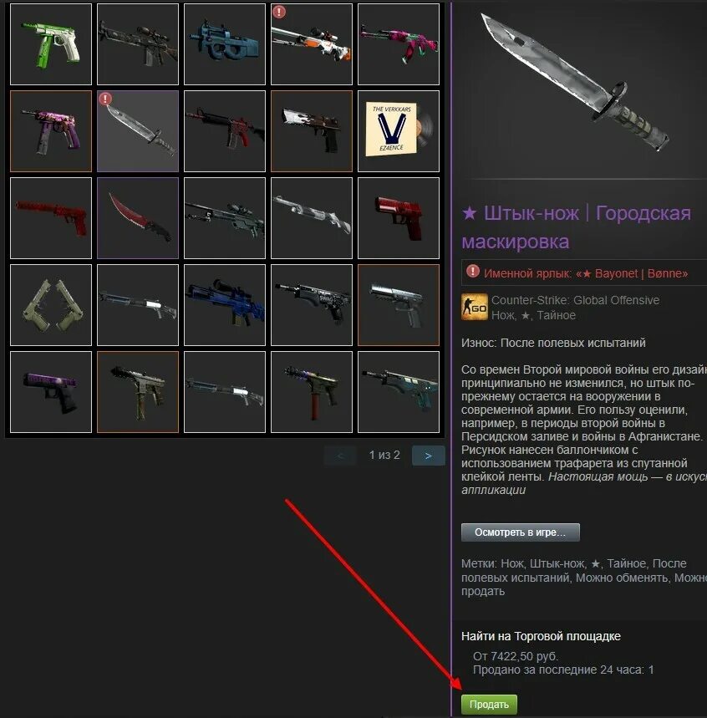This screenshot has height=718, width=707.
Task: Select the red P250 pistol item
Action: (x=399, y=218)
